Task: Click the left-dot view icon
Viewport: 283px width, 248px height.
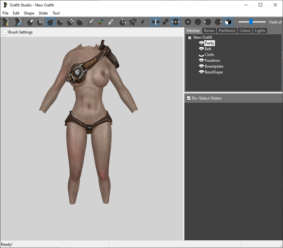Action: click(208, 22)
